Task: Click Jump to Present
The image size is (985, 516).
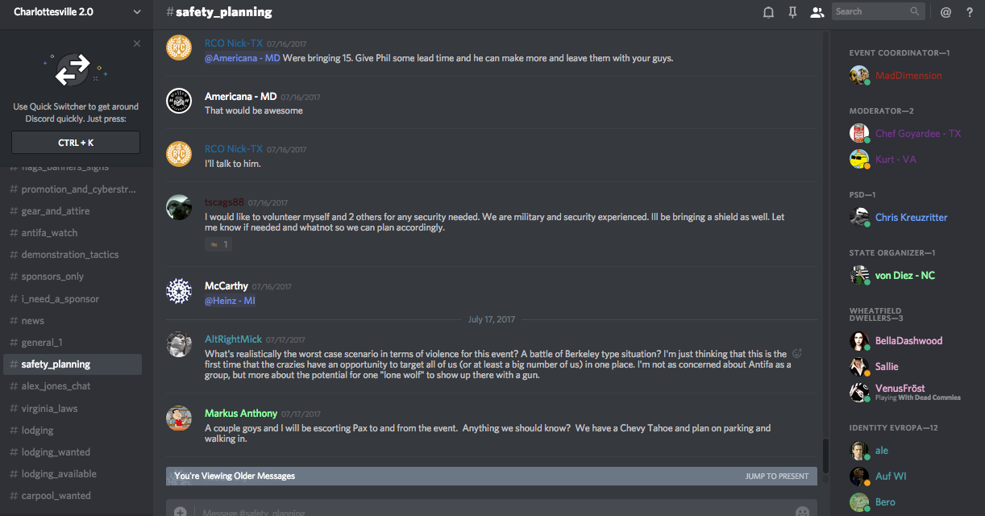Action: pyautogui.click(x=776, y=476)
